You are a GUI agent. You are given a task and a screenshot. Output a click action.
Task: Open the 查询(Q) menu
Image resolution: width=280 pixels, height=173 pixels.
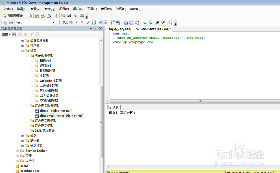point(50,9)
